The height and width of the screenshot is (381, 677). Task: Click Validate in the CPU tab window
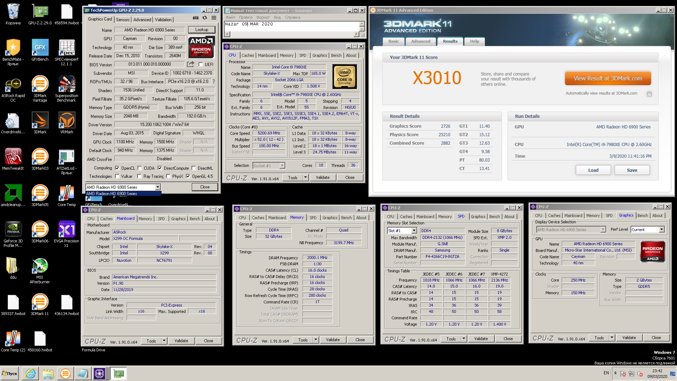pos(323,177)
